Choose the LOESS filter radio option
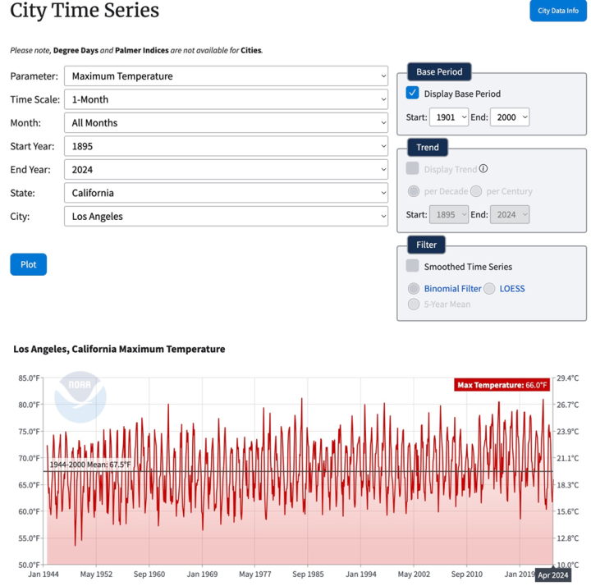Image resolution: width=591 pixels, height=586 pixels. point(489,289)
